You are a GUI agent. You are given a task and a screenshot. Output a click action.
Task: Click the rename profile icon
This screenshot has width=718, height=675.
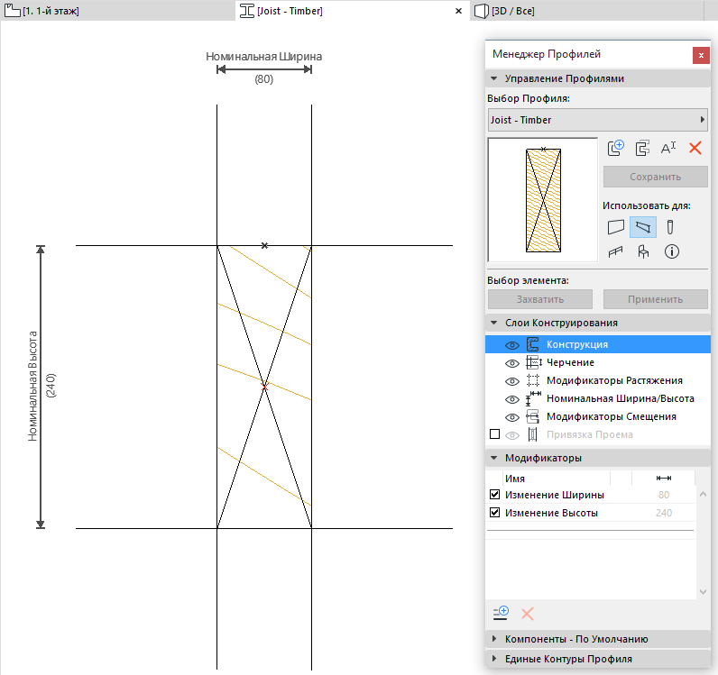668,149
